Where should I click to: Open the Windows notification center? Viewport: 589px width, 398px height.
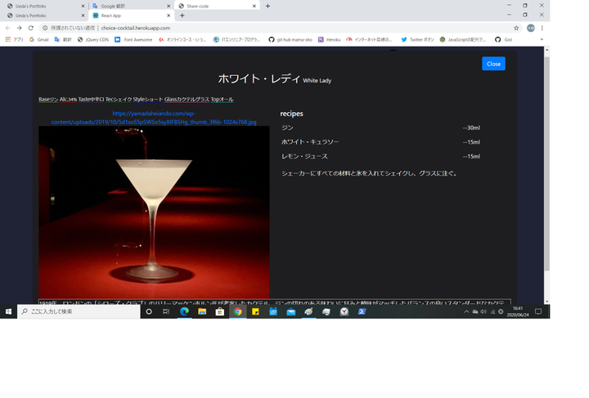tap(538, 311)
